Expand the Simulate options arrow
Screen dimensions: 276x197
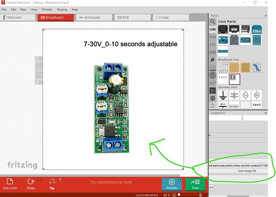click(180, 180)
